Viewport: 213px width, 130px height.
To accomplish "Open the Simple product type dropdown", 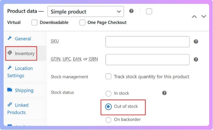I will (x=85, y=12).
